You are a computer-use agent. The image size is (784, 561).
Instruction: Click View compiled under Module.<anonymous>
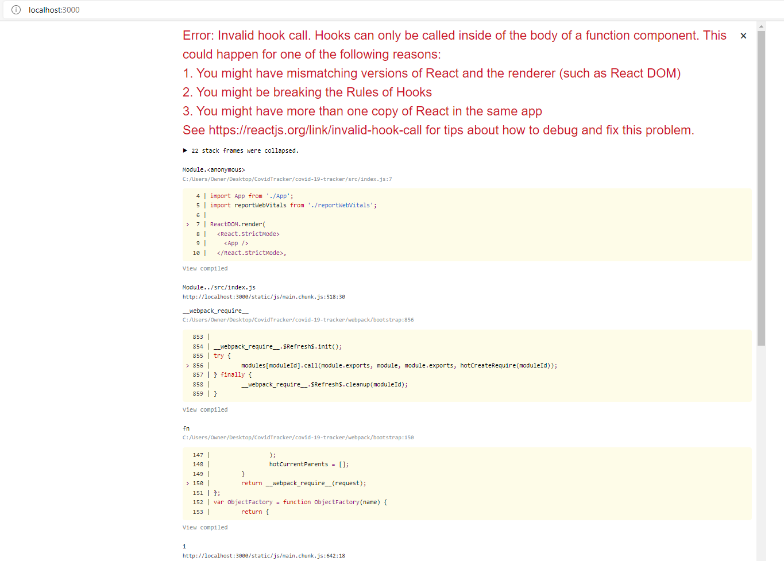pos(204,268)
